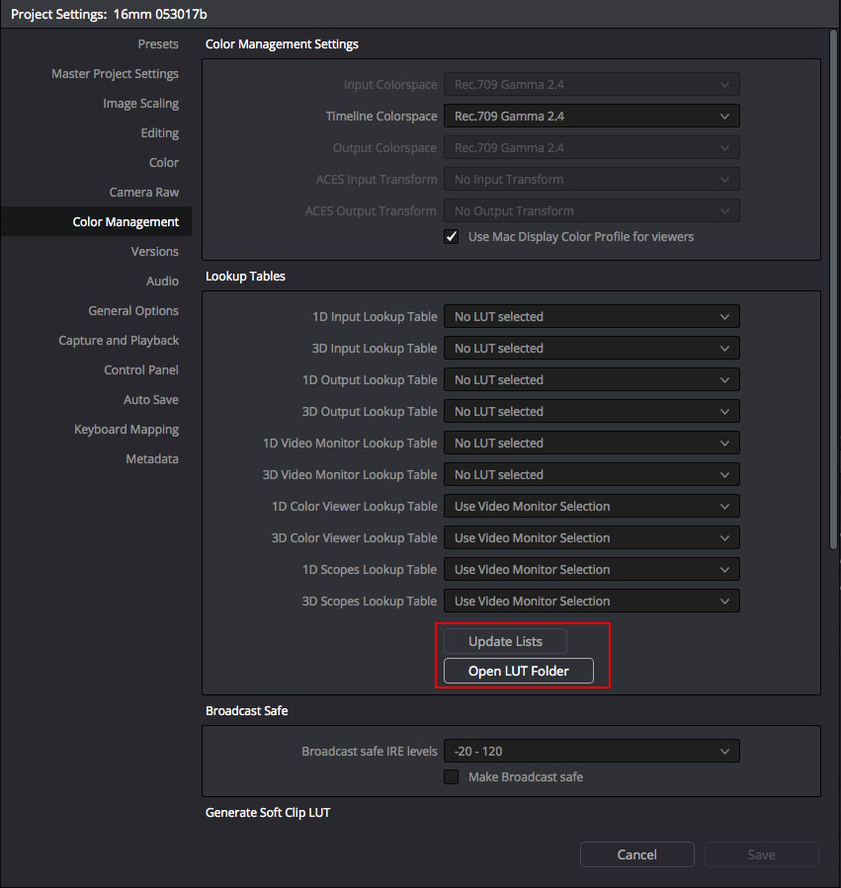The height and width of the screenshot is (888, 841).
Task: Switch to the Master Project Settings section
Action: pos(115,73)
